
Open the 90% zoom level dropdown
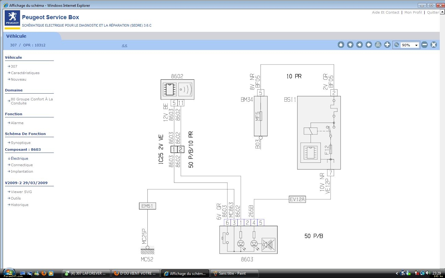[x=416, y=45]
